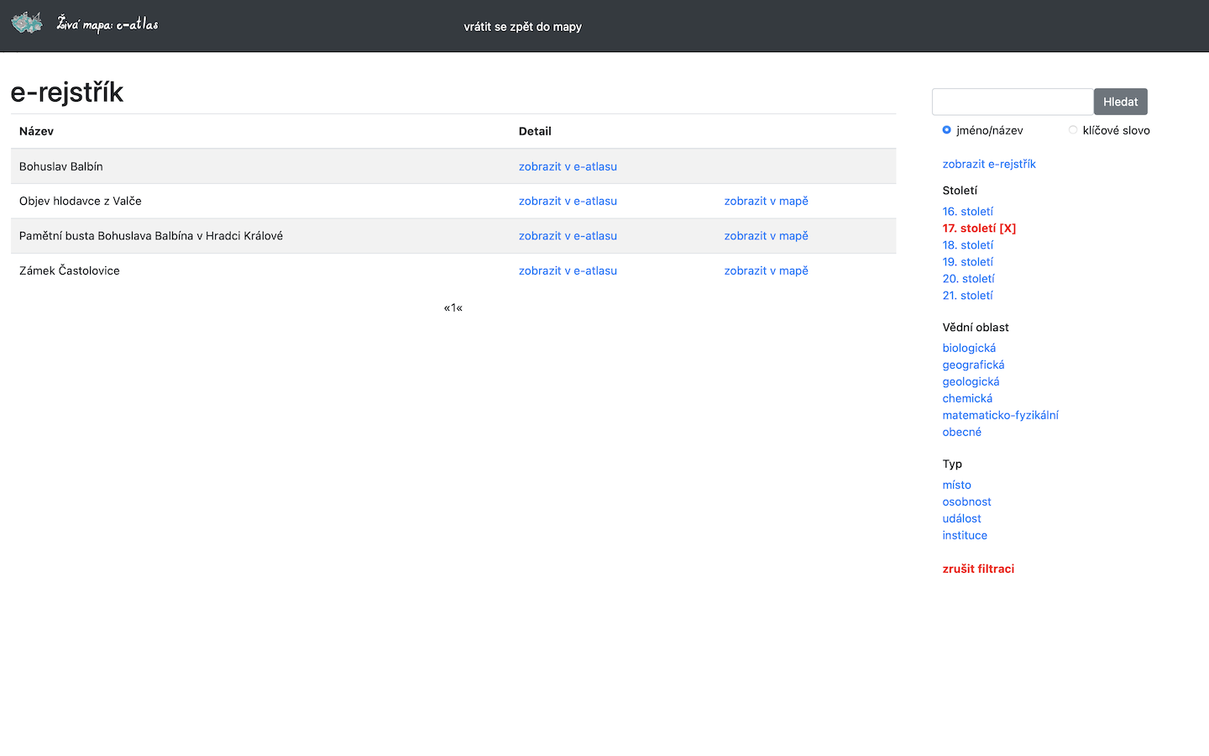1209x756 pixels.
Task: Choose the biologická science area filter
Action: 969,348
